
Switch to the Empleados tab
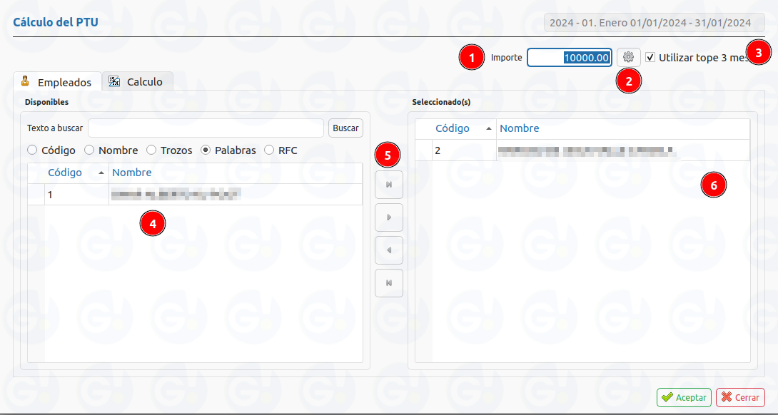(x=57, y=82)
